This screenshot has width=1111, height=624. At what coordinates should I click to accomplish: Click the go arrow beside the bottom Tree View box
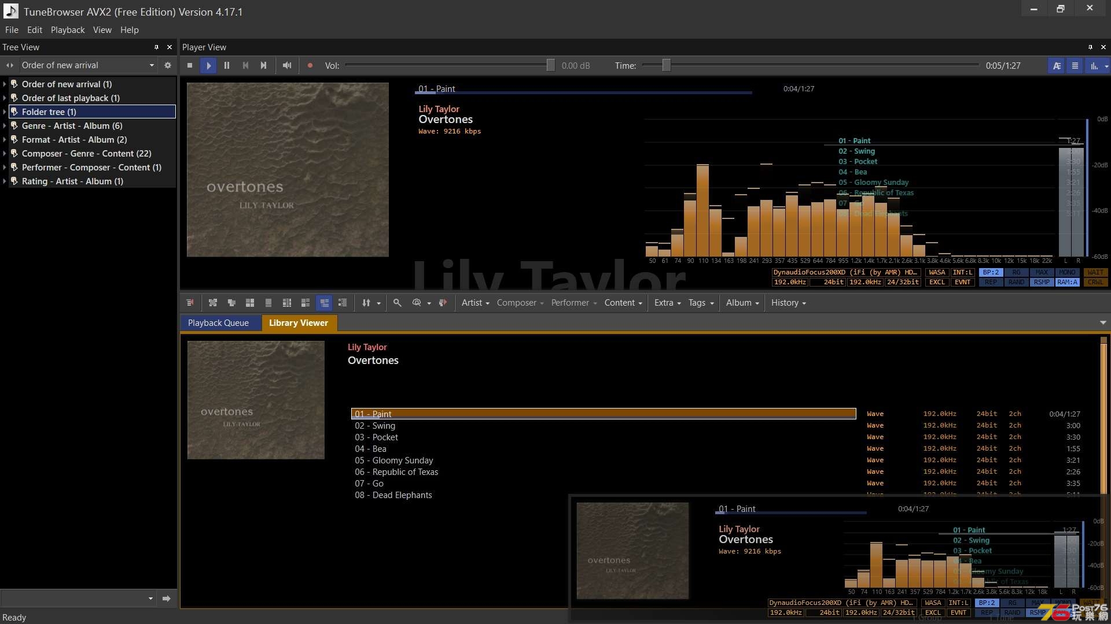[167, 599]
